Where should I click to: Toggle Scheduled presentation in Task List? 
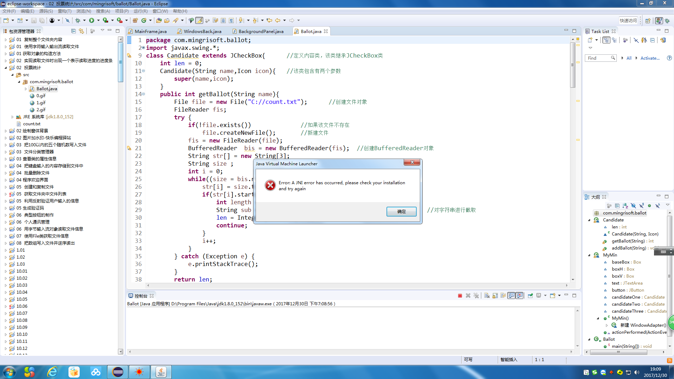pos(614,40)
